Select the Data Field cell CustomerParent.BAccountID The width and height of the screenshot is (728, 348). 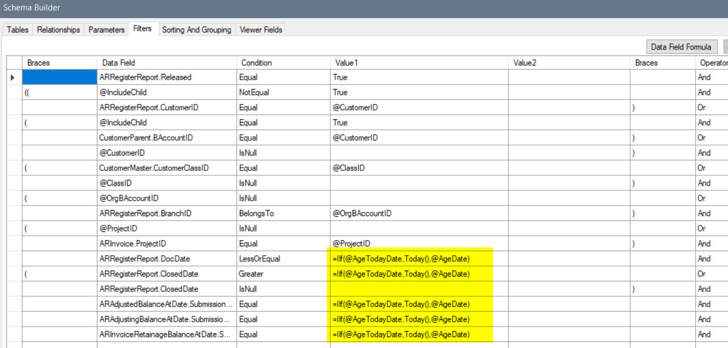(165, 137)
